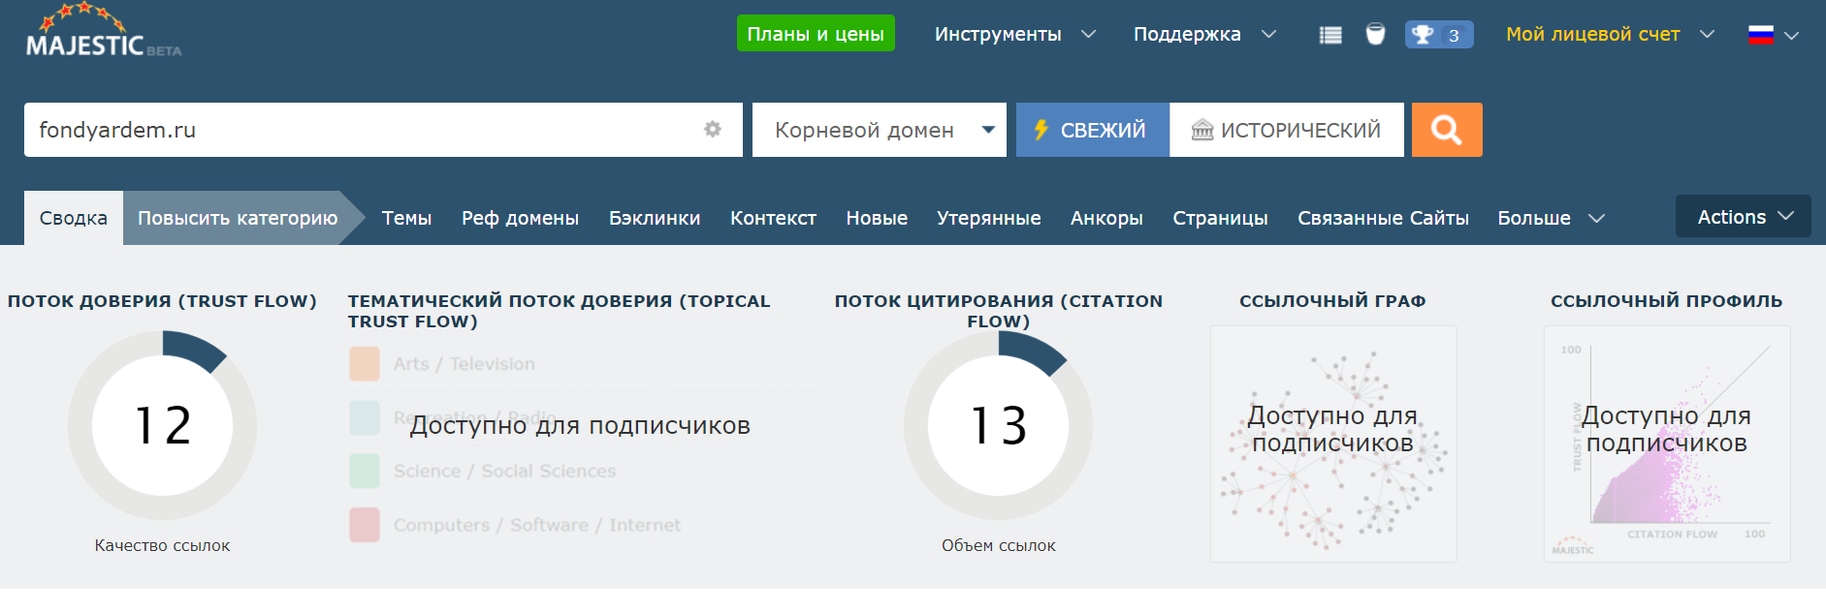Open the Страницы tab
The image size is (1826, 612).
tap(1220, 218)
